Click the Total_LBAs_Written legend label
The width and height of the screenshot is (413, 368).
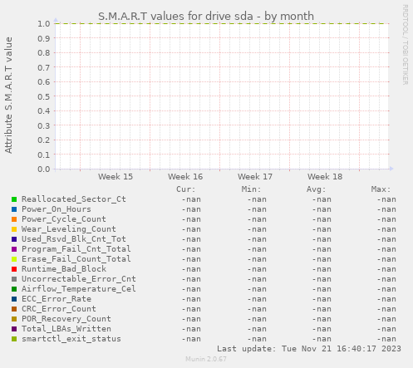pyautogui.click(x=66, y=329)
